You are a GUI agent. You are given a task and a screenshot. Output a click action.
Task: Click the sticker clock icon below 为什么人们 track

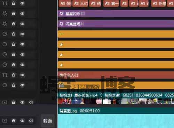click(5, 85)
